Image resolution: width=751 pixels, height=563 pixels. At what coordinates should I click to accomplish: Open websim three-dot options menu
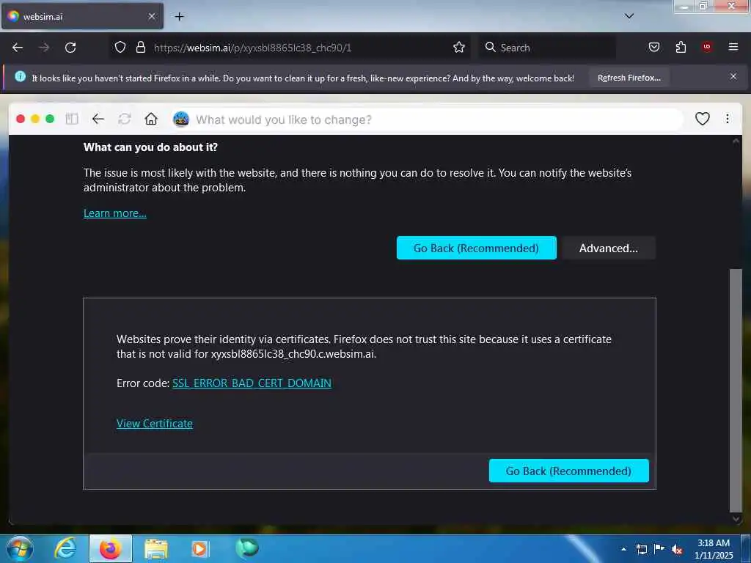(x=727, y=118)
